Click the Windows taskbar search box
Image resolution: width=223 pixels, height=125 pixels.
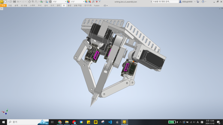tap(28, 122)
